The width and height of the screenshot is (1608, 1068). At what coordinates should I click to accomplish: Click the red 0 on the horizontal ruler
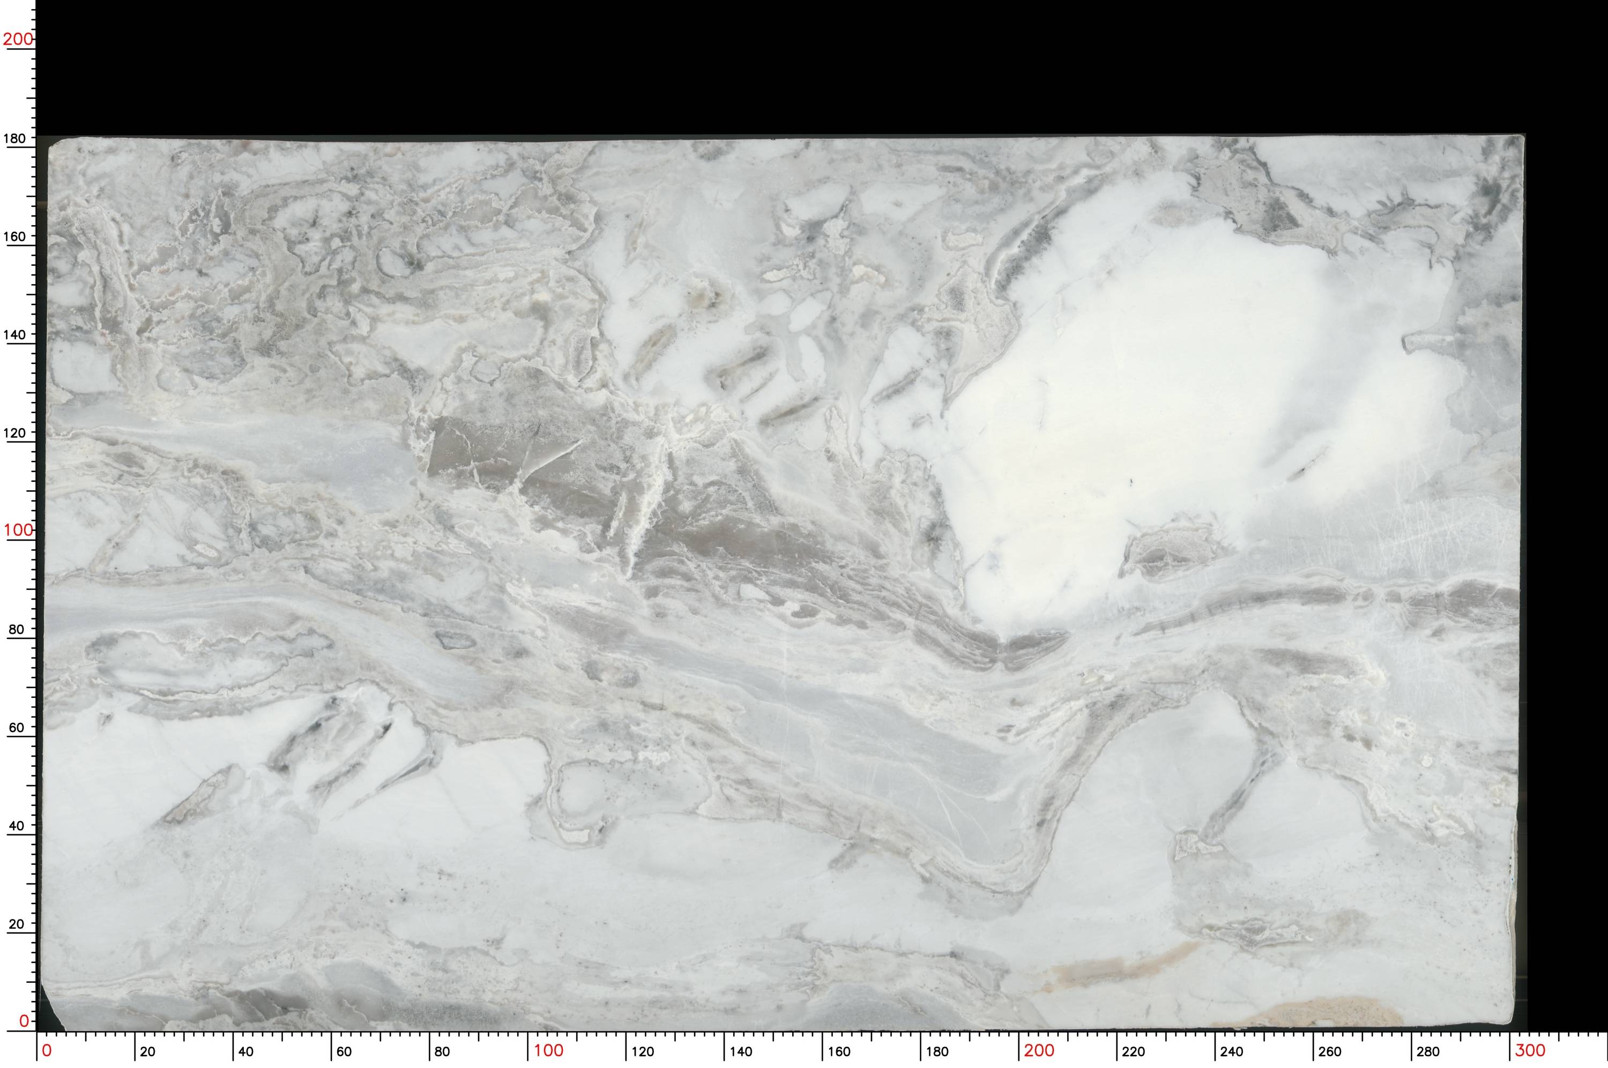coord(46,1051)
